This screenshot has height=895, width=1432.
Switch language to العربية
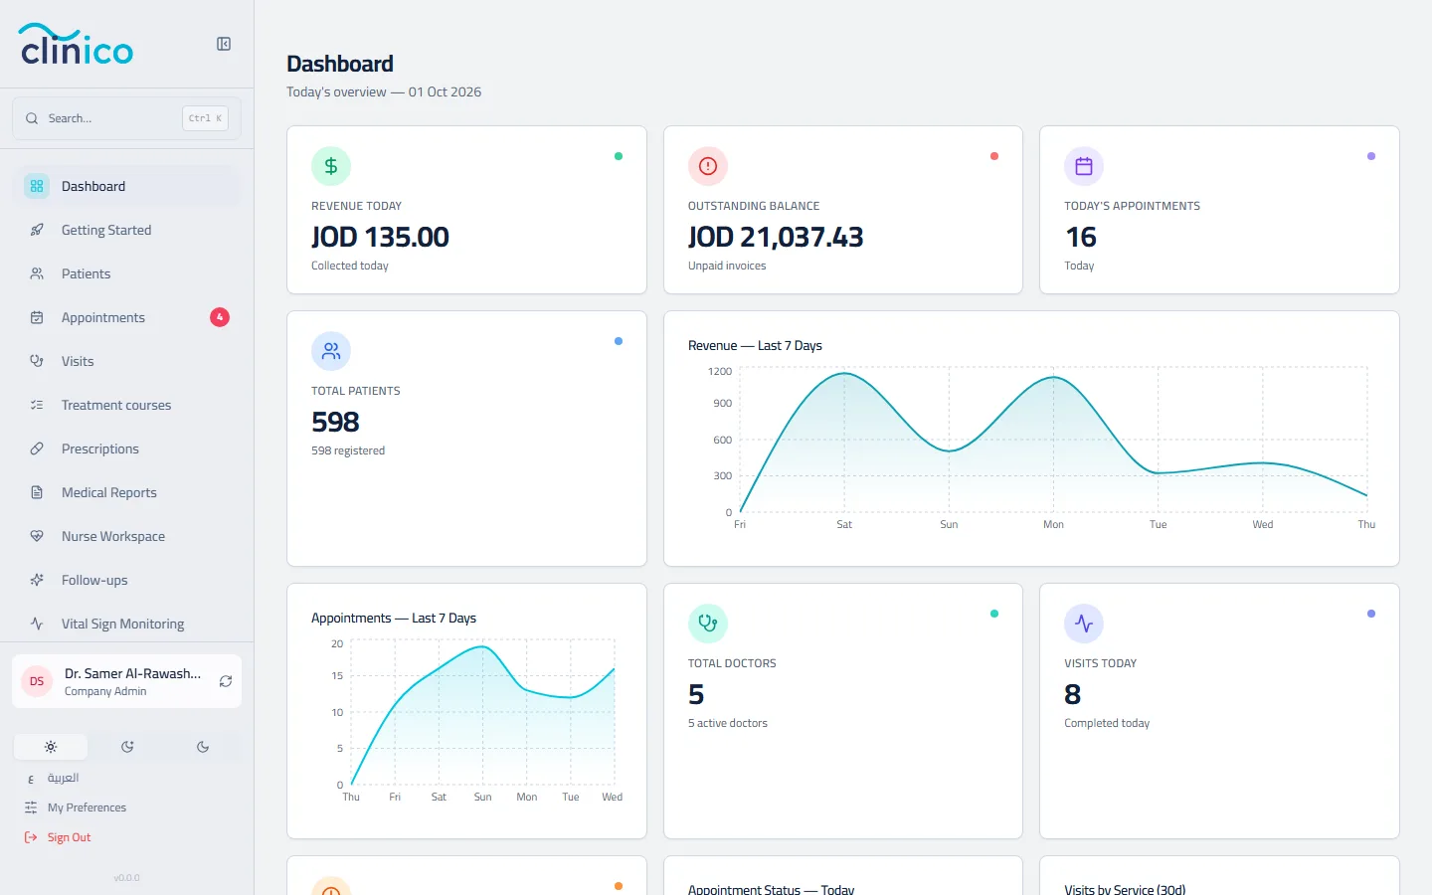click(63, 778)
